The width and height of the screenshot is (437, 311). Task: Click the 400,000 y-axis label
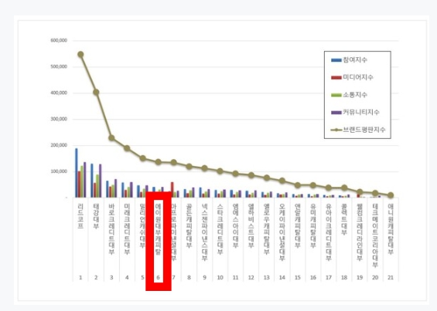point(59,93)
